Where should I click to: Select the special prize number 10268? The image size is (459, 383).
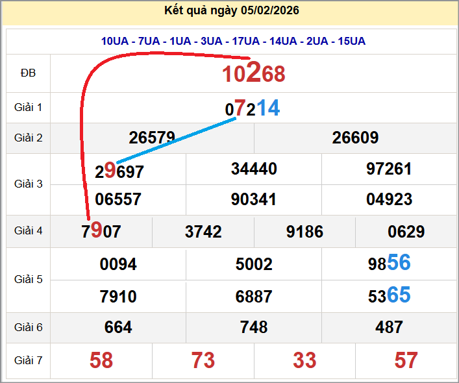(x=254, y=74)
